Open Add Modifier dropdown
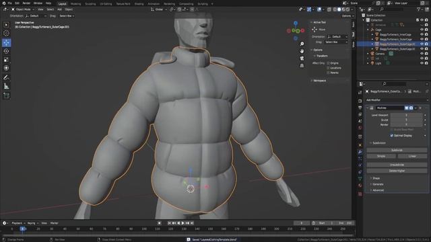 [x=397, y=100]
